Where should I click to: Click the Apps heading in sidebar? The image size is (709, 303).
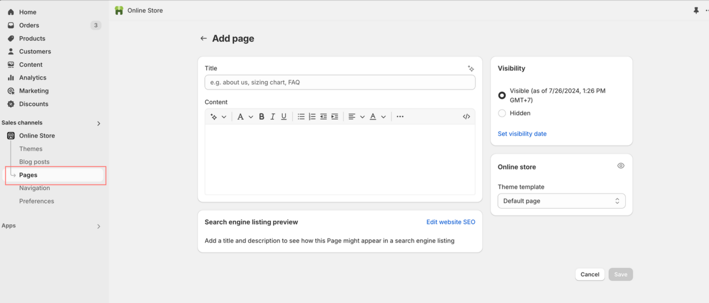(8, 226)
